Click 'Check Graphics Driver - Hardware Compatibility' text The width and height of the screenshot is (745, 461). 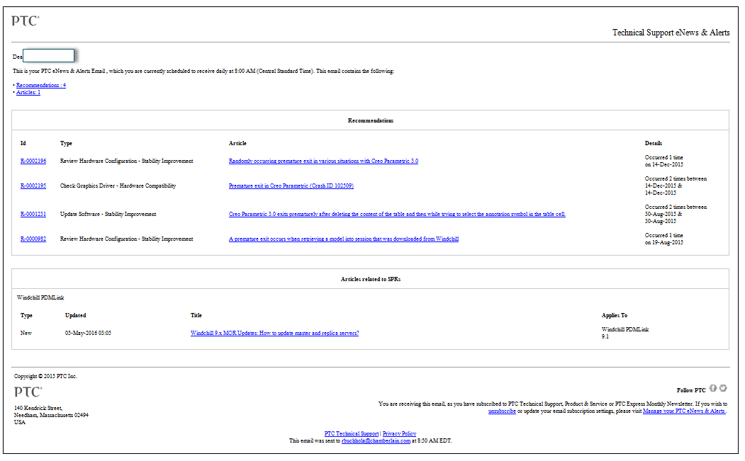point(118,186)
